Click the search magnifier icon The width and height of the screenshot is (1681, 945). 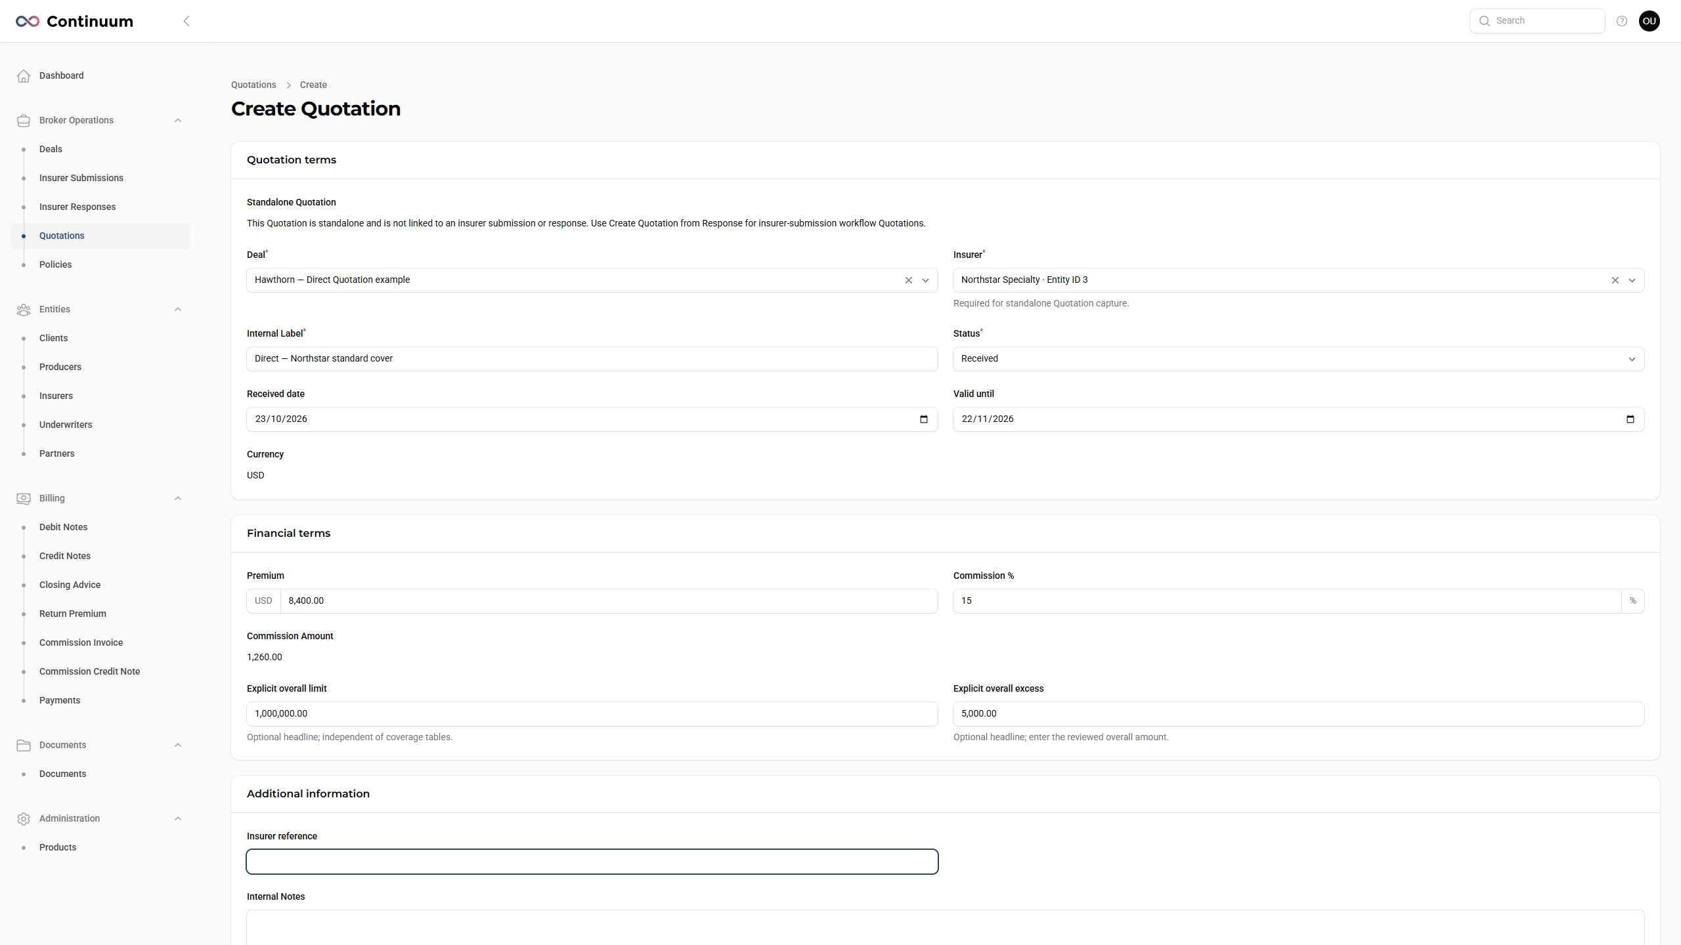1484,21
